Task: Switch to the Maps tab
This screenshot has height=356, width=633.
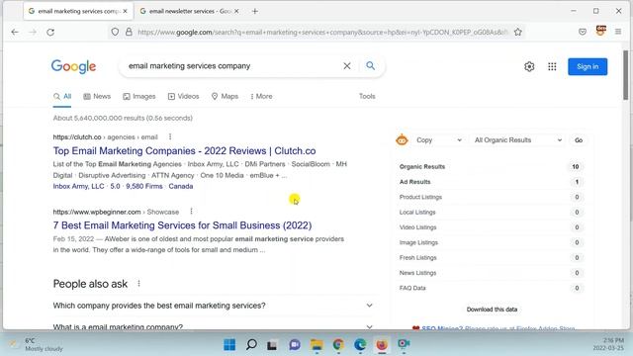Action: click(225, 97)
